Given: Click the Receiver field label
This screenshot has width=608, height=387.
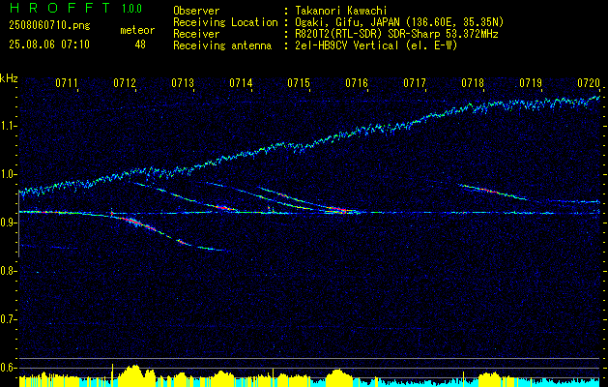Looking at the screenshot, I should click(196, 34).
